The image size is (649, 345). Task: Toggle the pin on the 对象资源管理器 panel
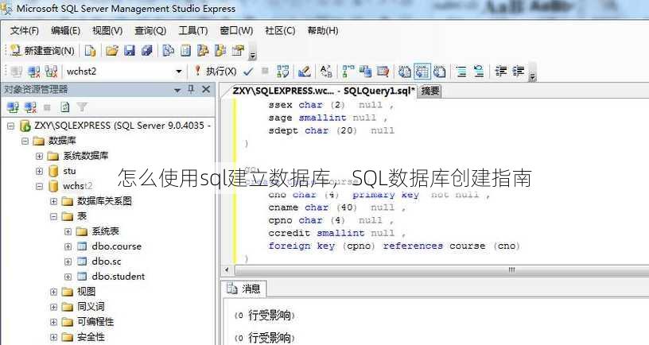point(191,89)
